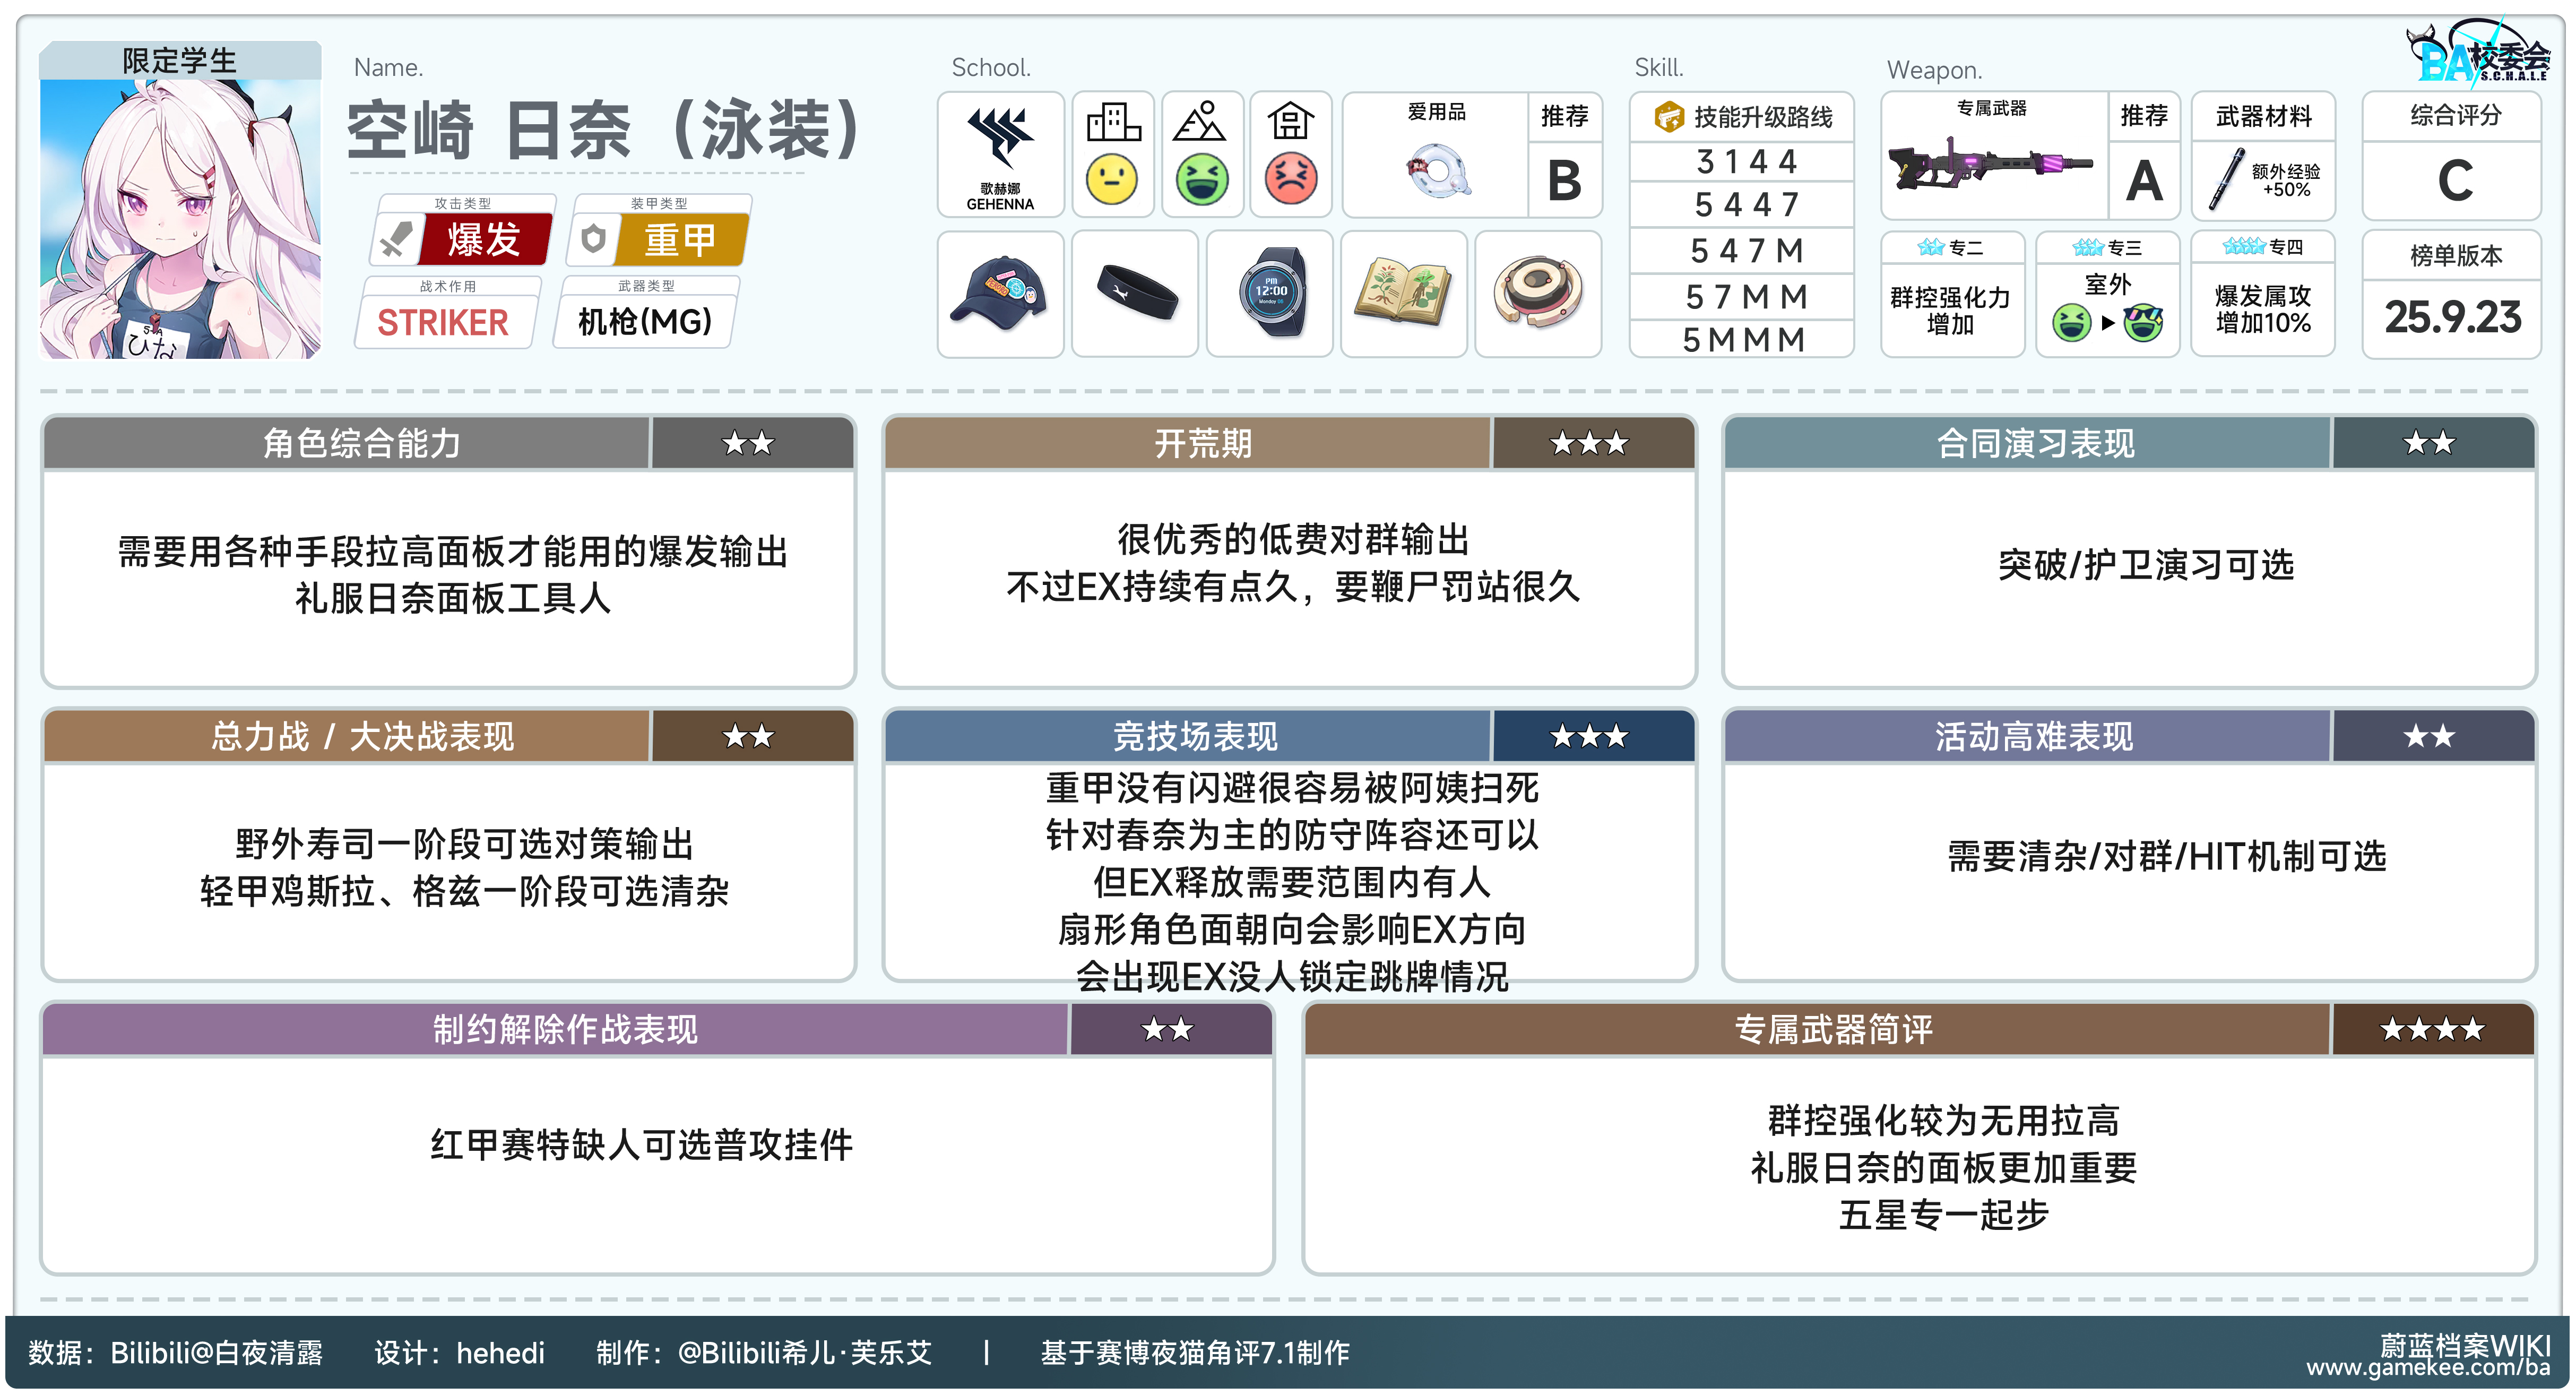Click the Hina swimsuit character portrait
2576x1395 pixels.
click(x=180, y=218)
